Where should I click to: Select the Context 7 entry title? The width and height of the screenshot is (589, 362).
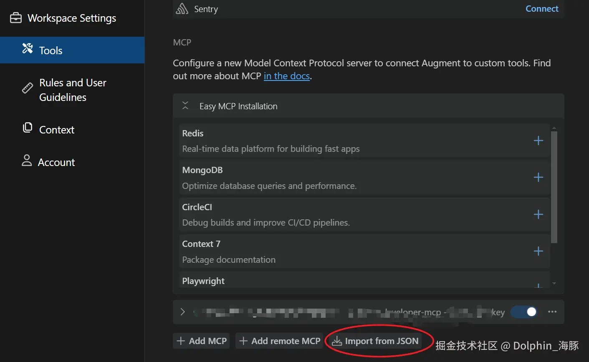tap(201, 244)
